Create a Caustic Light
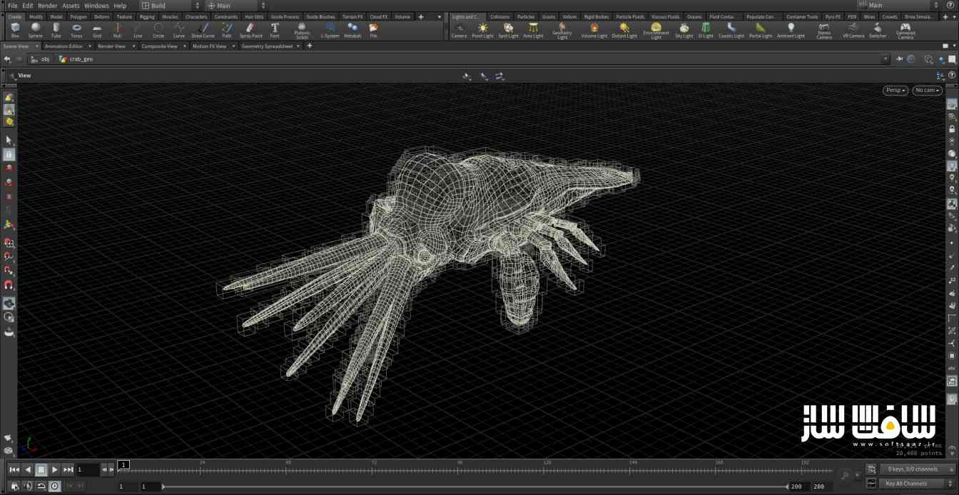This screenshot has height=495, width=959. (731, 29)
